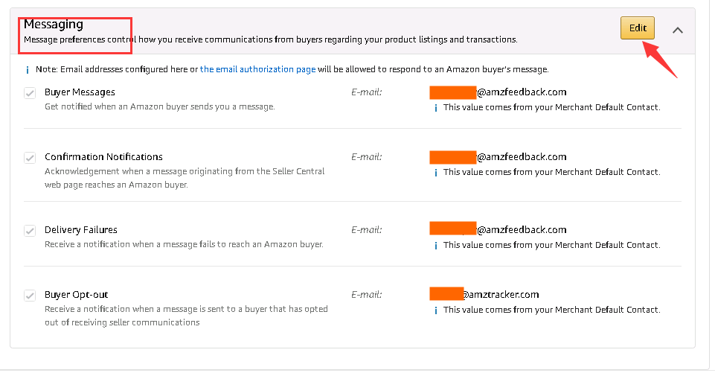This screenshot has height=373, width=715.
Task: Collapse the Messaging section chevron
Action: [677, 31]
